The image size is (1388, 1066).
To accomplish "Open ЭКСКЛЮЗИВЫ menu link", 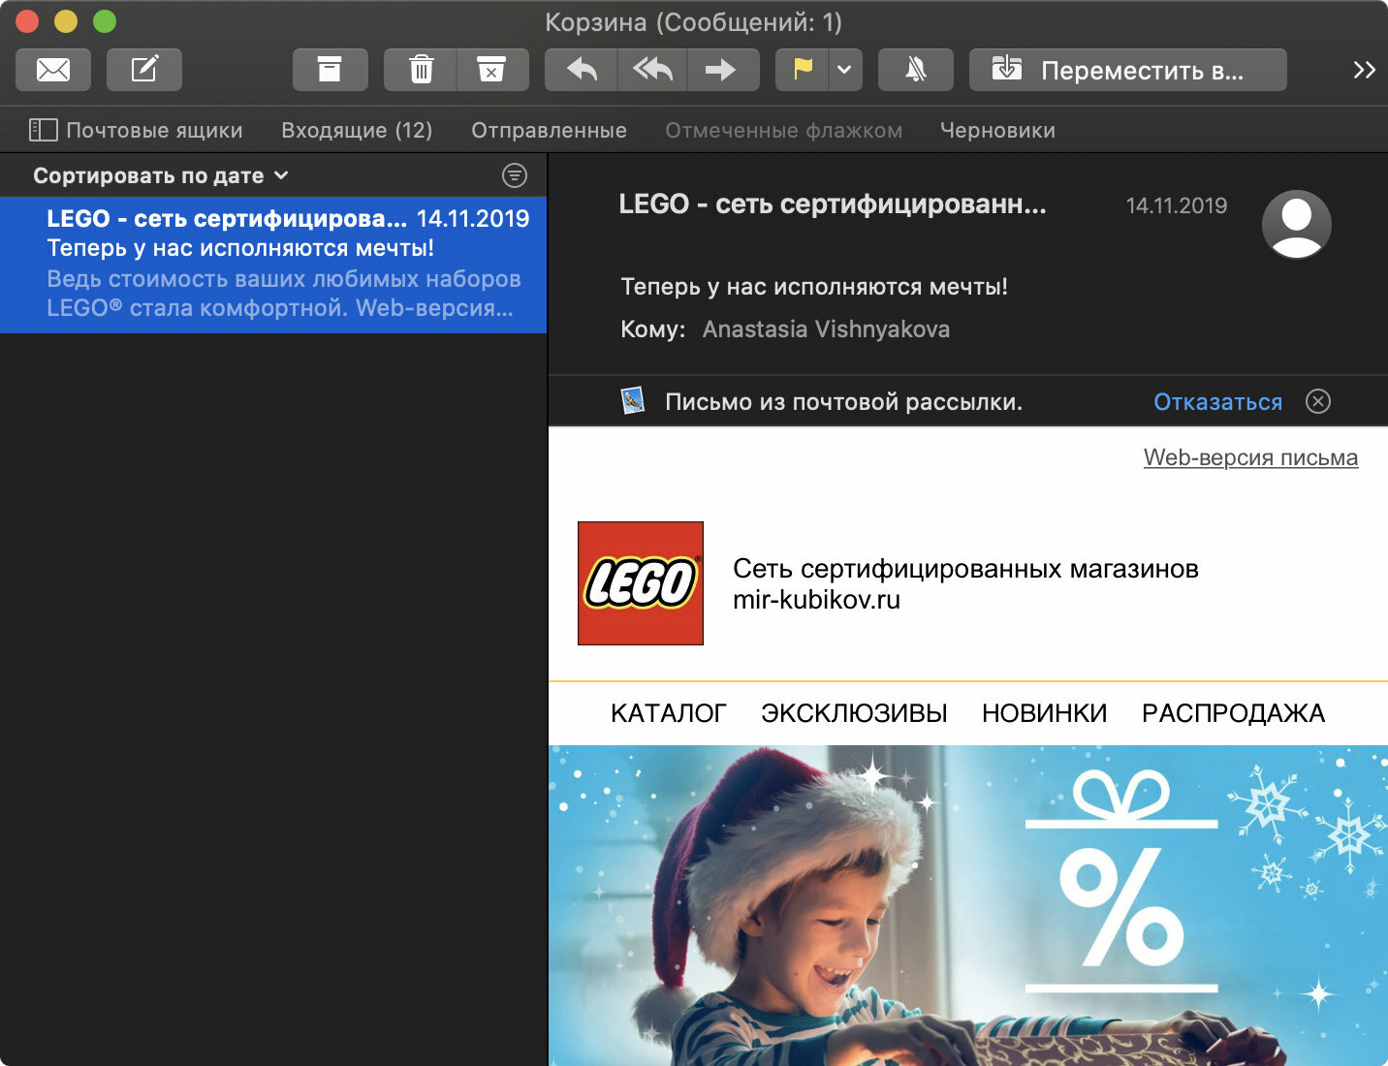I will tap(854, 713).
